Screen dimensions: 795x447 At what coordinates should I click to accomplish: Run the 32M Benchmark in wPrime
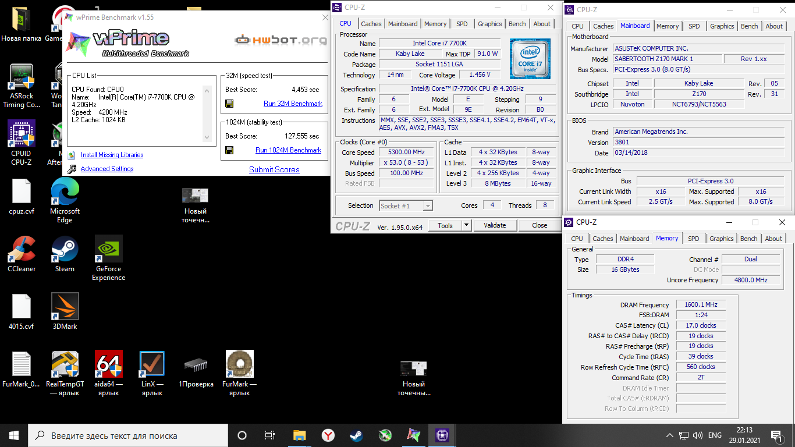(x=293, y=104)
